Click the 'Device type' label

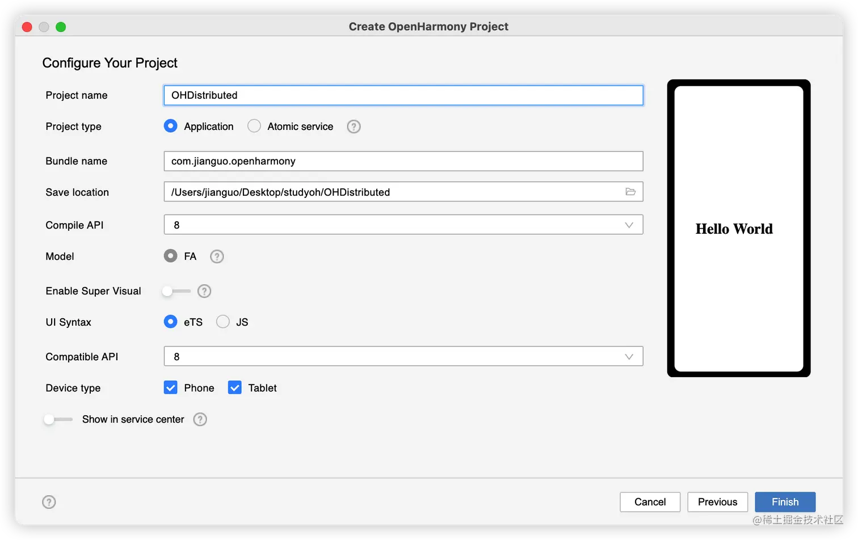pos(73,388)
